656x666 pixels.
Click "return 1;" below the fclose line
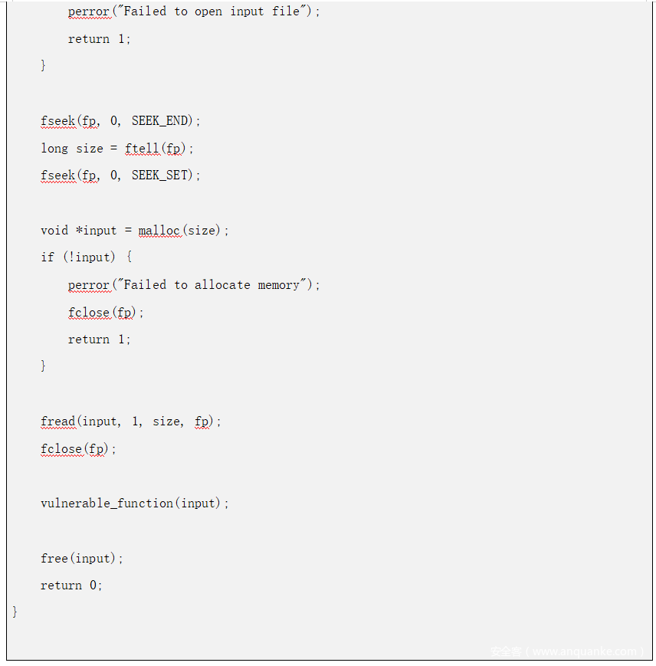point(99,339)
